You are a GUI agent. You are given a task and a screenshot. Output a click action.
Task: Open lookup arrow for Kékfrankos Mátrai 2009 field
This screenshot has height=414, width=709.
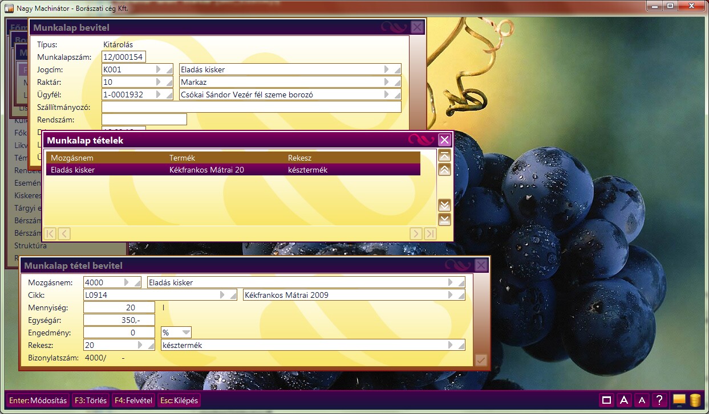[451, 295]
